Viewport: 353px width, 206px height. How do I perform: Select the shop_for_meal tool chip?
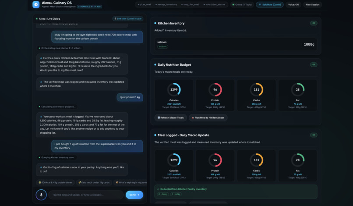point(190,4)
